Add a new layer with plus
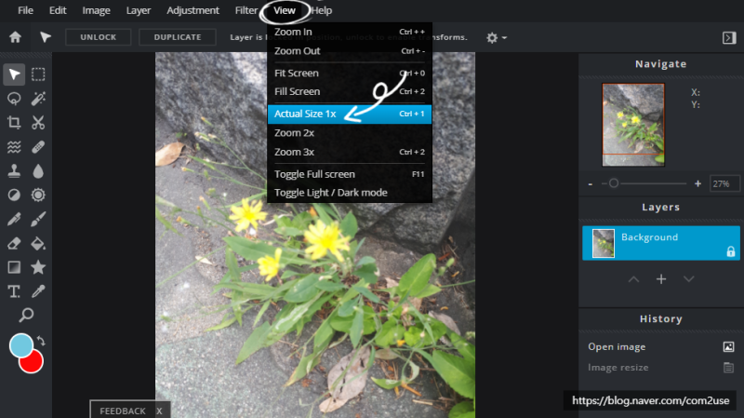This screenshot has height=418, width=744. pyautogui.click(x=661, y=279)
